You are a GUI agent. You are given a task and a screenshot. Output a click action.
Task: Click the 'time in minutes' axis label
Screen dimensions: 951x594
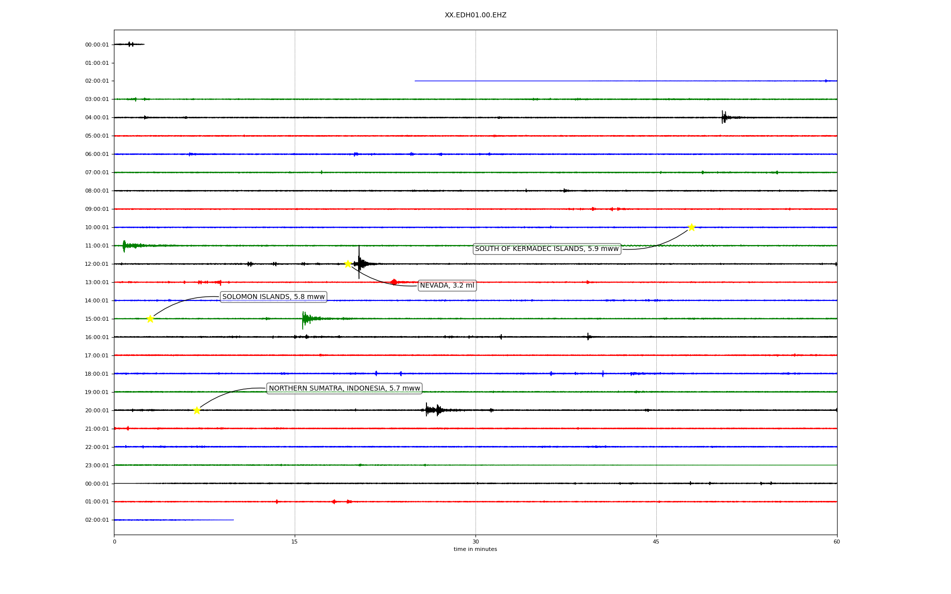pos(475,549)
